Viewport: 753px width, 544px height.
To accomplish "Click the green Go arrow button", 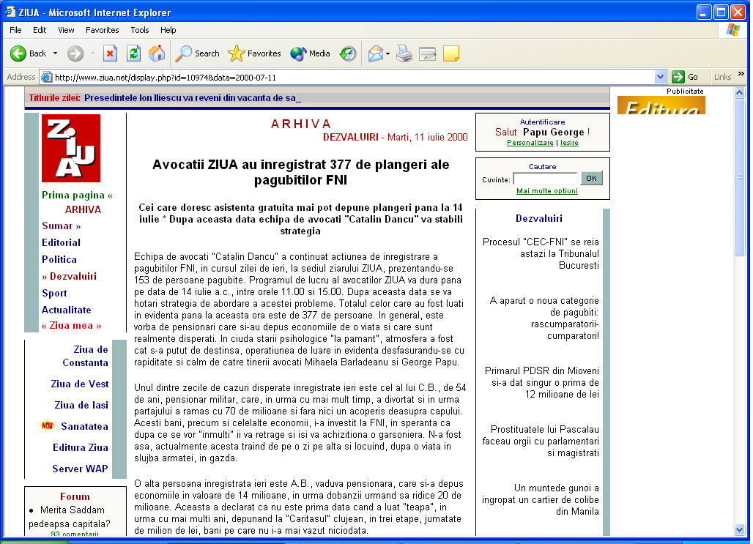I will coord(678,77).
